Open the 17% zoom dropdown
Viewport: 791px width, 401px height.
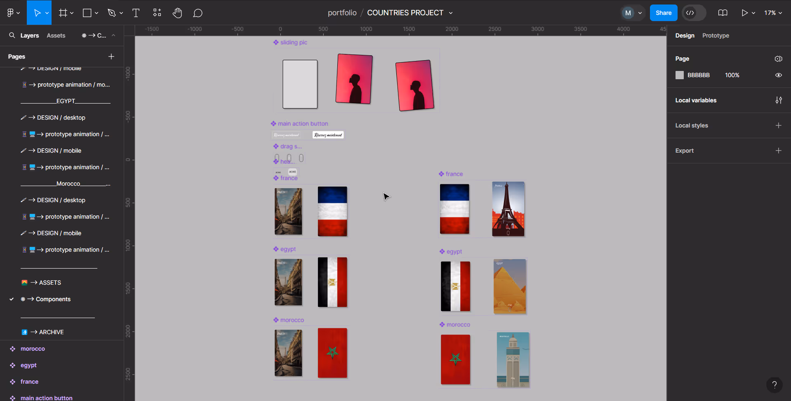[773, 13]
